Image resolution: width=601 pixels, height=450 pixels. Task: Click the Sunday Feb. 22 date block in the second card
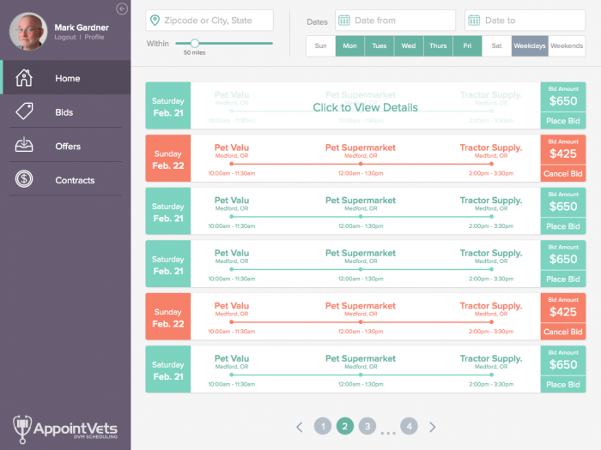pyautogui.click(x=168, y=158)
